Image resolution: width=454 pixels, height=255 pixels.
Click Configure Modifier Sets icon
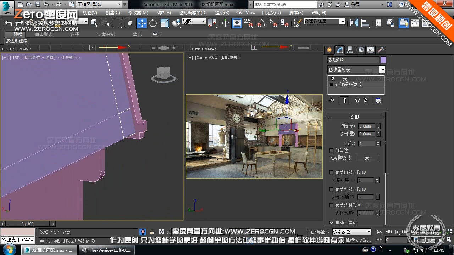point(378,101)
